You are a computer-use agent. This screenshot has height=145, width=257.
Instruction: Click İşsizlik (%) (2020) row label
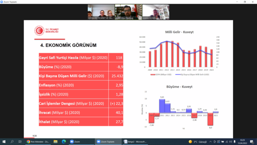click(x=53, y=94)
